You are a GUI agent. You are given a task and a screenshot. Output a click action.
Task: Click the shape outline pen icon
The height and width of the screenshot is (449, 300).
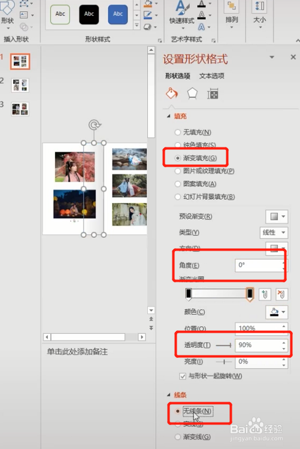[x=148, y=15]
